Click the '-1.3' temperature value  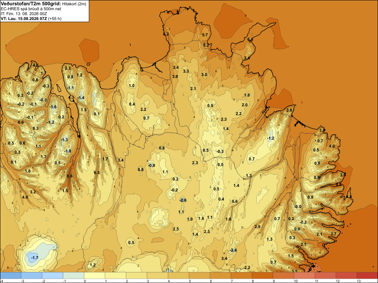[64, 140]
